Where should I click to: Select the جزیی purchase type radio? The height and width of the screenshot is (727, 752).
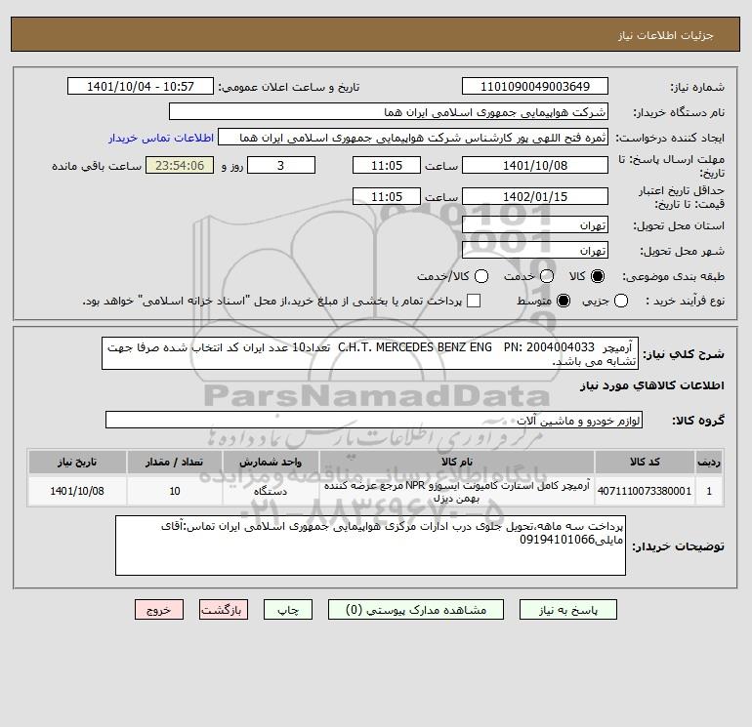click(x=621, y=301)
